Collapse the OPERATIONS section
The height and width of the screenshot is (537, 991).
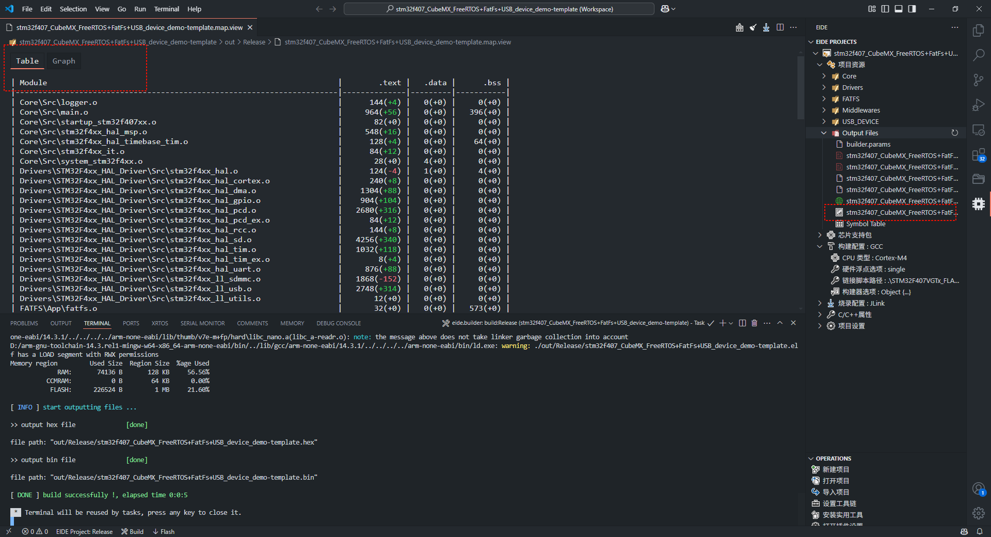(811, 459)
